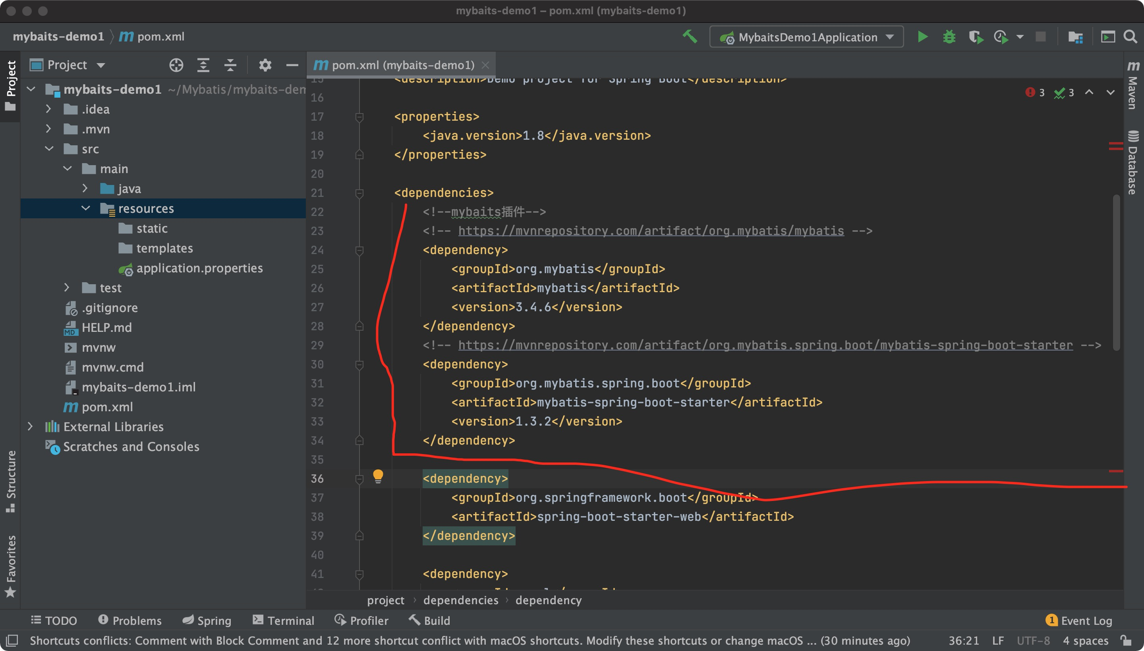
Task: Collapse the src folder
Action: (x=49, y=148)
